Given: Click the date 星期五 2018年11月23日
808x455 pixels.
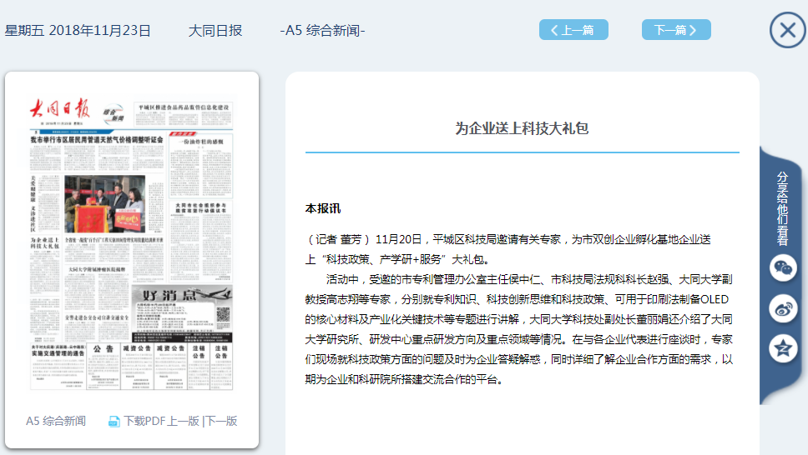Looking at the screenshot, I should click(78, 31).
